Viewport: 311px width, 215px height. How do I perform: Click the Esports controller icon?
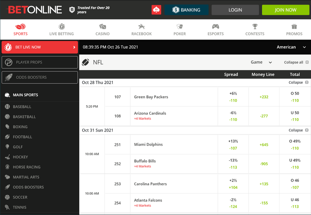pos(215,26)
